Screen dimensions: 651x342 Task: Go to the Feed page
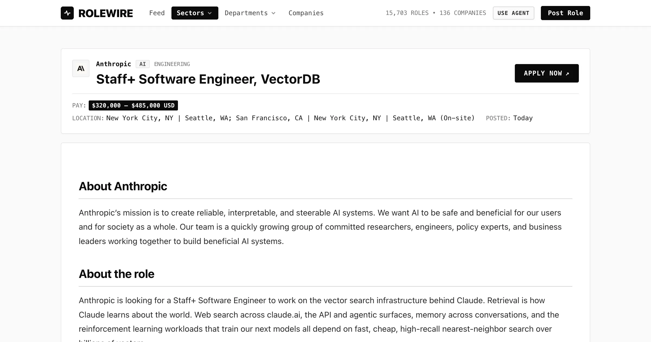(x=157, y=13)
